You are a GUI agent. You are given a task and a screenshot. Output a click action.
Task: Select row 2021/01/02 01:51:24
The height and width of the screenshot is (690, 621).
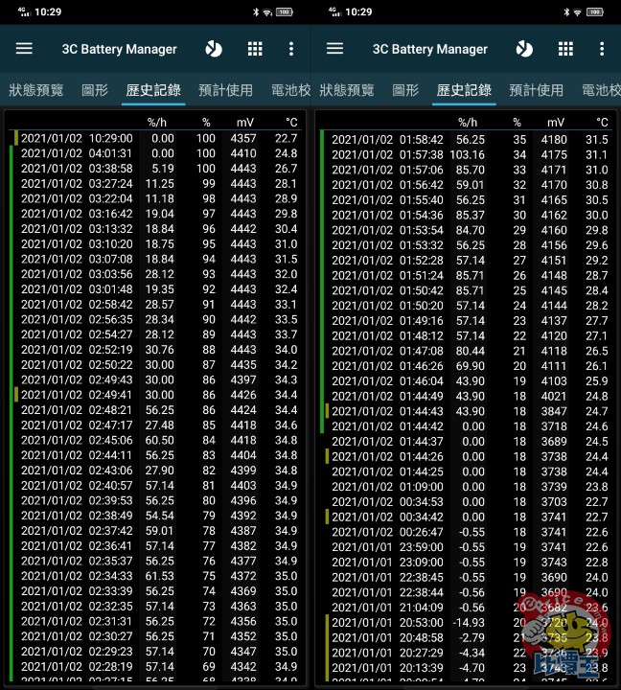tap(467, 275)
